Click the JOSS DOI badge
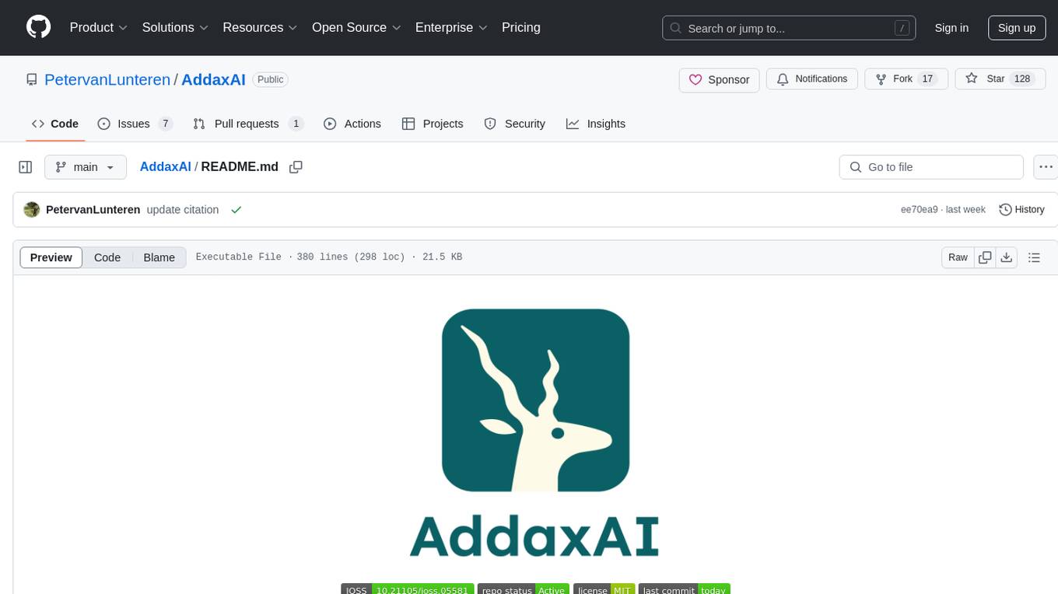This screenshot has height=594, width=1058. pyautogui.click(x=407, y=590)
